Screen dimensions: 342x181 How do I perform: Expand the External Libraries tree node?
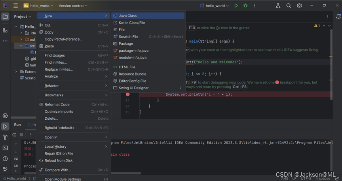[x=16, y=72]
